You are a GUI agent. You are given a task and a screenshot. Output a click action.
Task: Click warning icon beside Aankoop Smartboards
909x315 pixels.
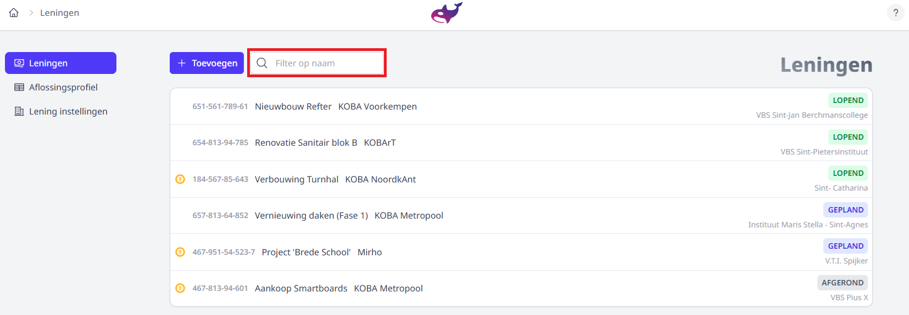click(180, 288)
